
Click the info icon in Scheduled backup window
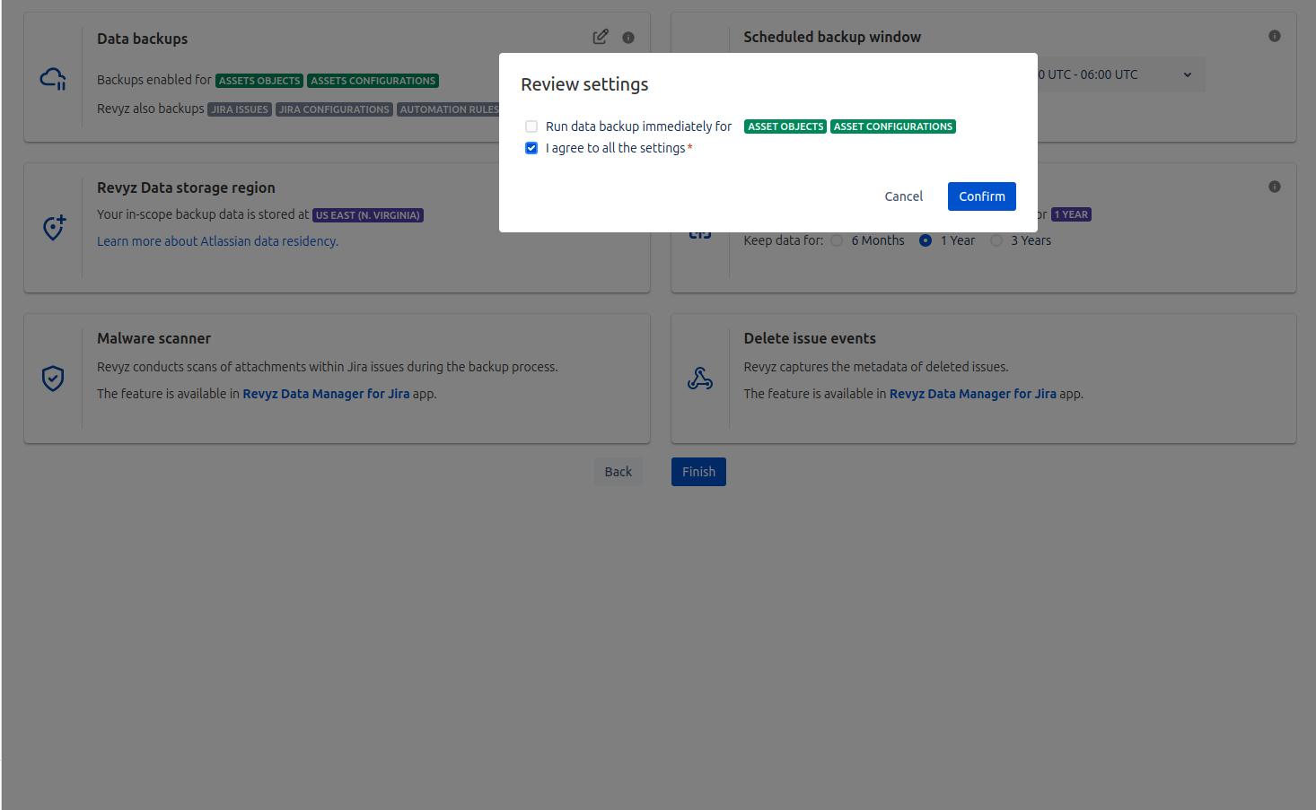1274,36
